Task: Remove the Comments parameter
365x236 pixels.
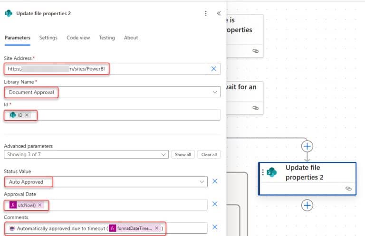Action: point(215,227)
